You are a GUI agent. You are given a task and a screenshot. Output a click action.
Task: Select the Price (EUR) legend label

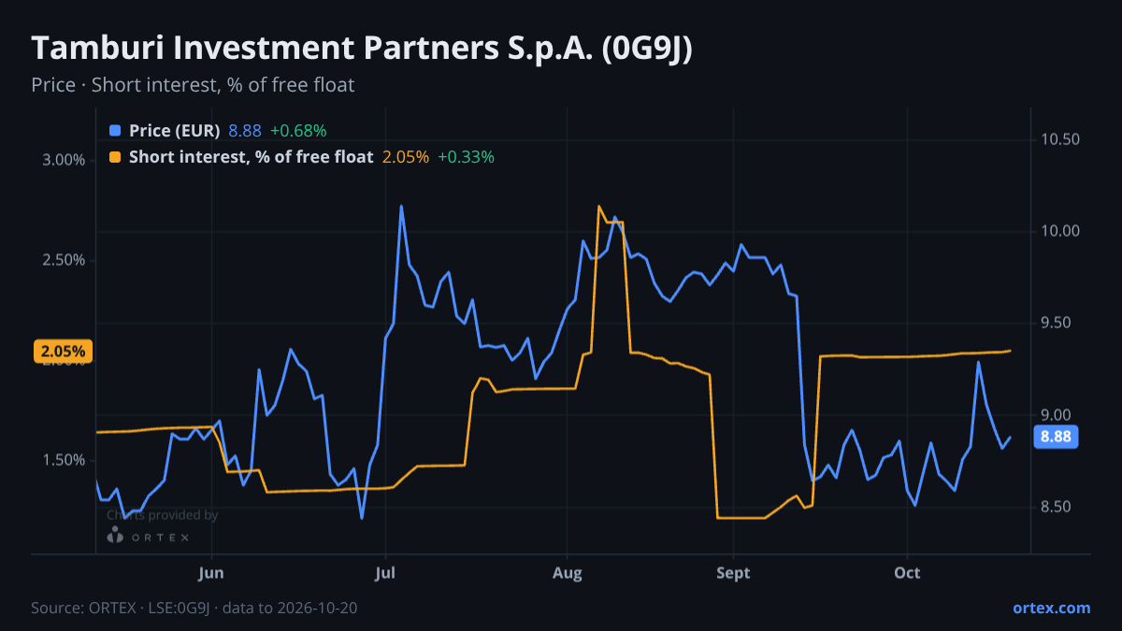click(x=175, y=131)
